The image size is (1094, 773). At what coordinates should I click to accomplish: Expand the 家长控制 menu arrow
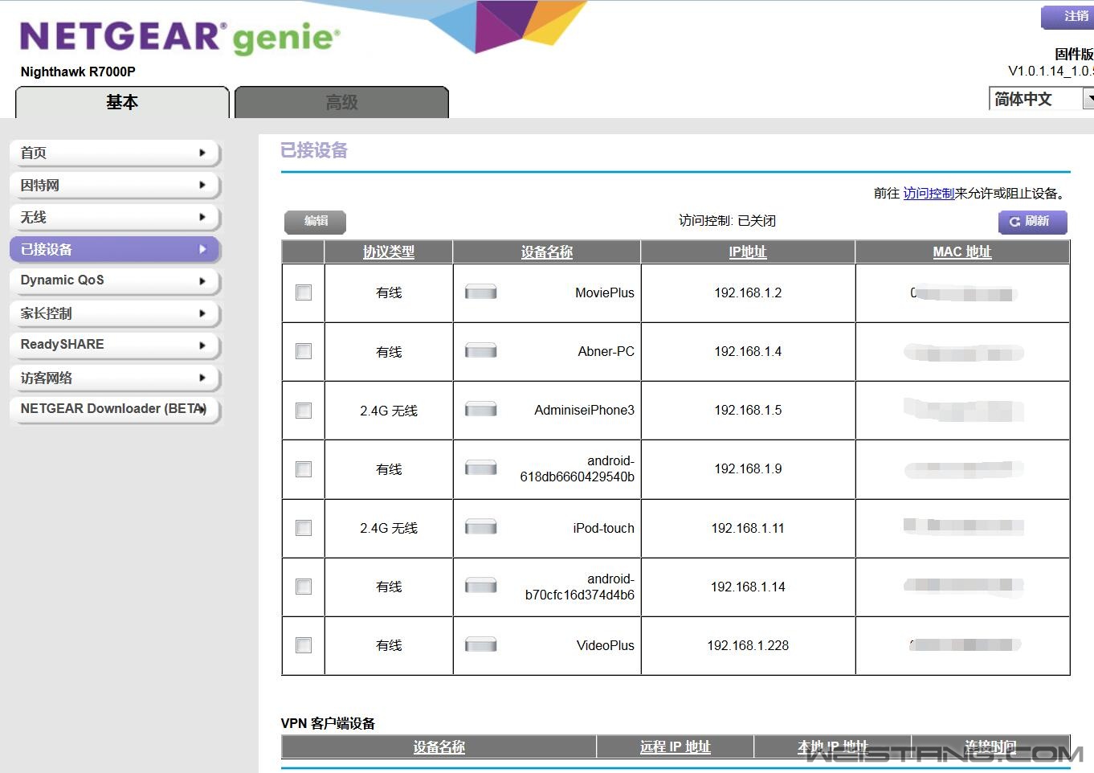[202, 313]
